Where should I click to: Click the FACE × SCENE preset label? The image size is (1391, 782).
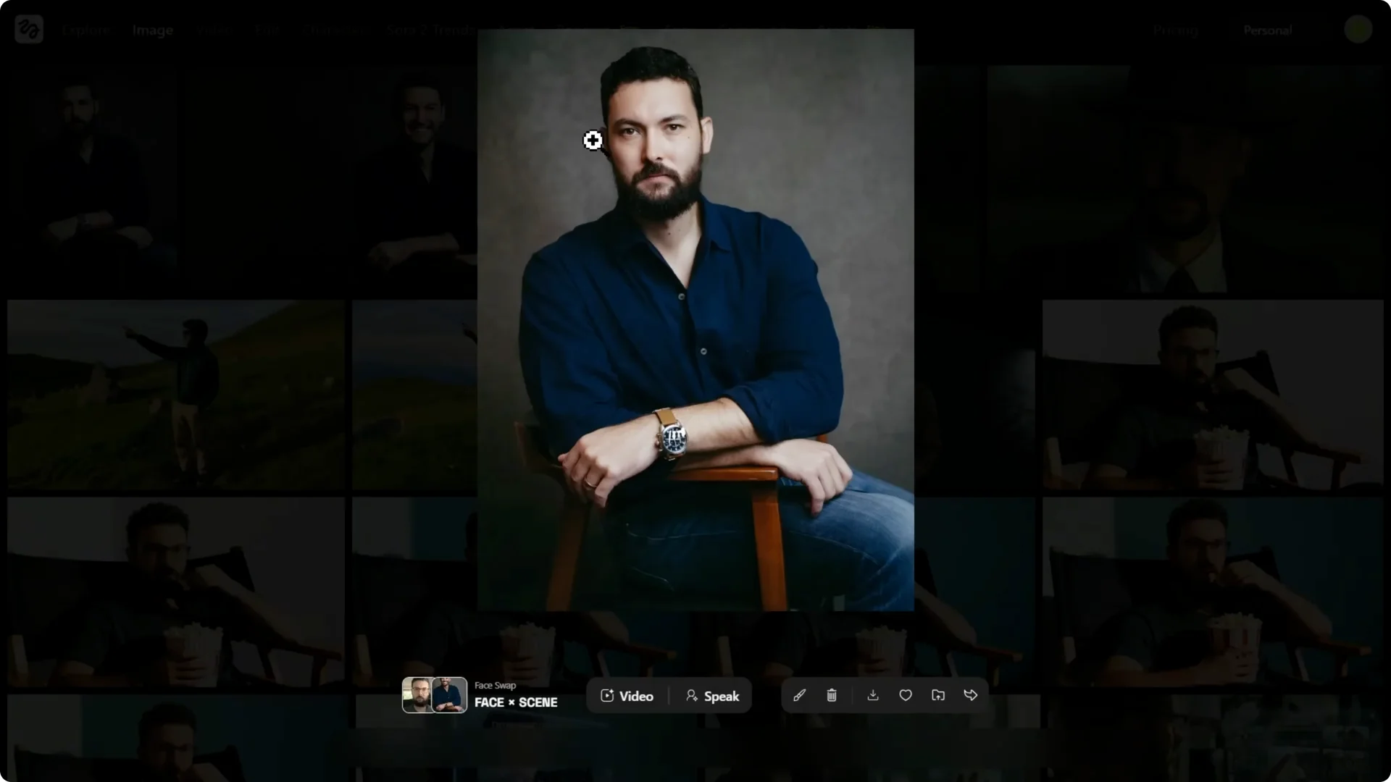pyautogui.click(x=516, y=702)
